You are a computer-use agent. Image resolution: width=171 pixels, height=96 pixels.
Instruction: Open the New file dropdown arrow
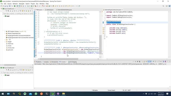click(3, 6)
